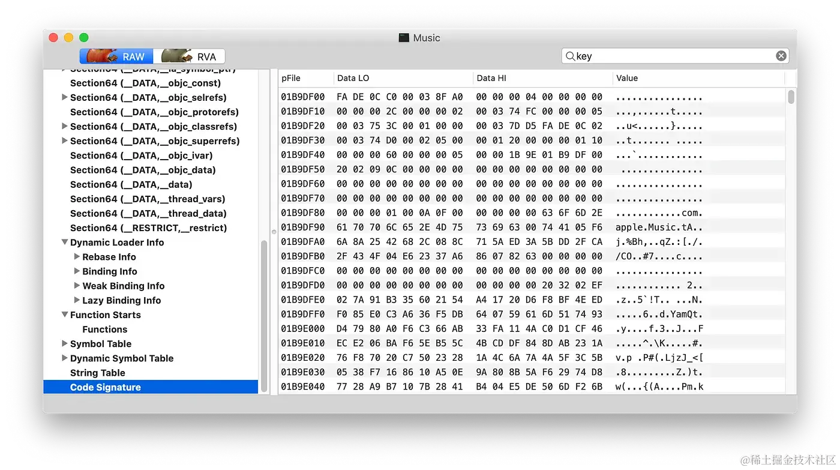
Task: Click Data LO bytes "6A 8A 25 42 68 2C 08 8C"
Action: (x=400, y=242)
